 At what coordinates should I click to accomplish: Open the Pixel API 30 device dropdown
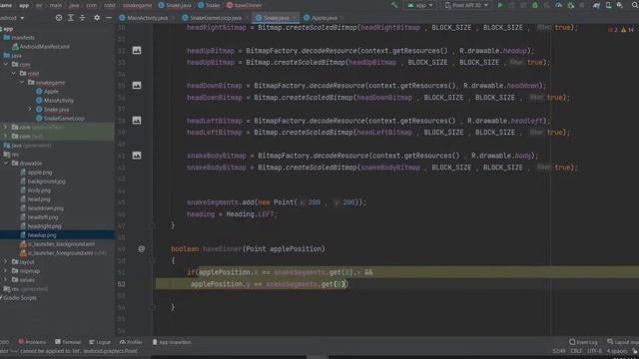click(x=466, y=5)
